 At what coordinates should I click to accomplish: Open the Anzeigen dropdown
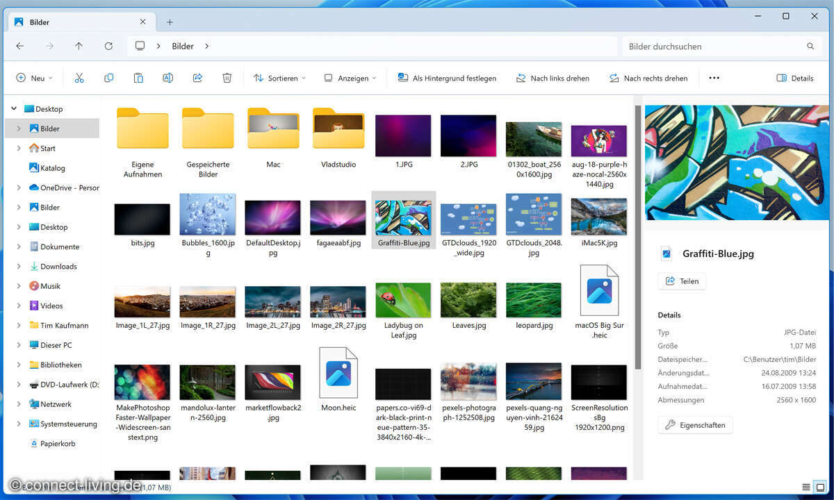350,78
